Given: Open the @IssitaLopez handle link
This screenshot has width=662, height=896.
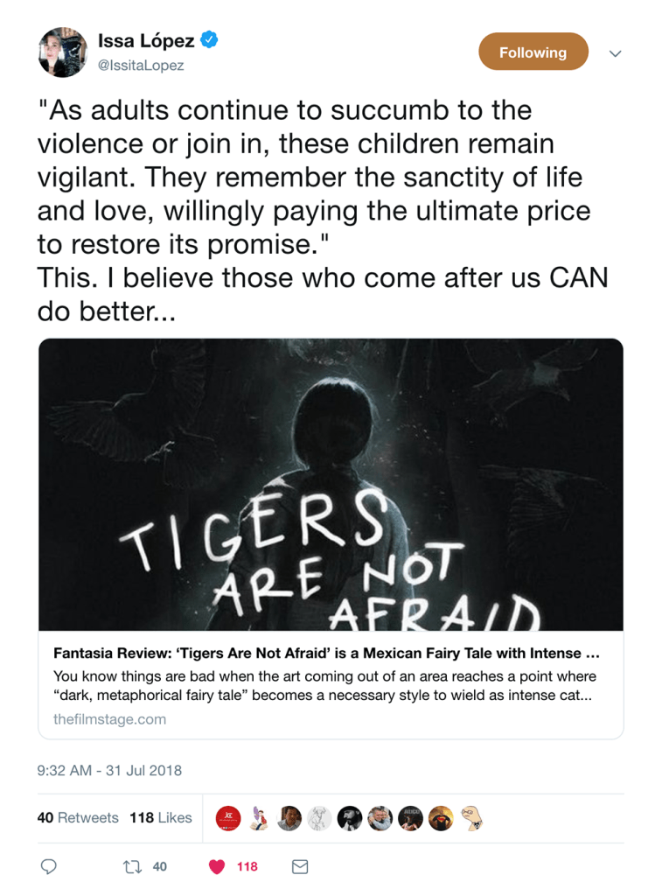Looking at the screenshot, I should [141, 65].
